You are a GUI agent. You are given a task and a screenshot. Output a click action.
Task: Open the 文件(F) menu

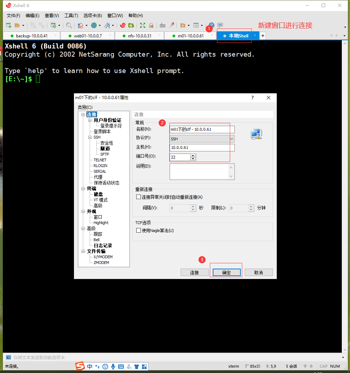(13, 16)
